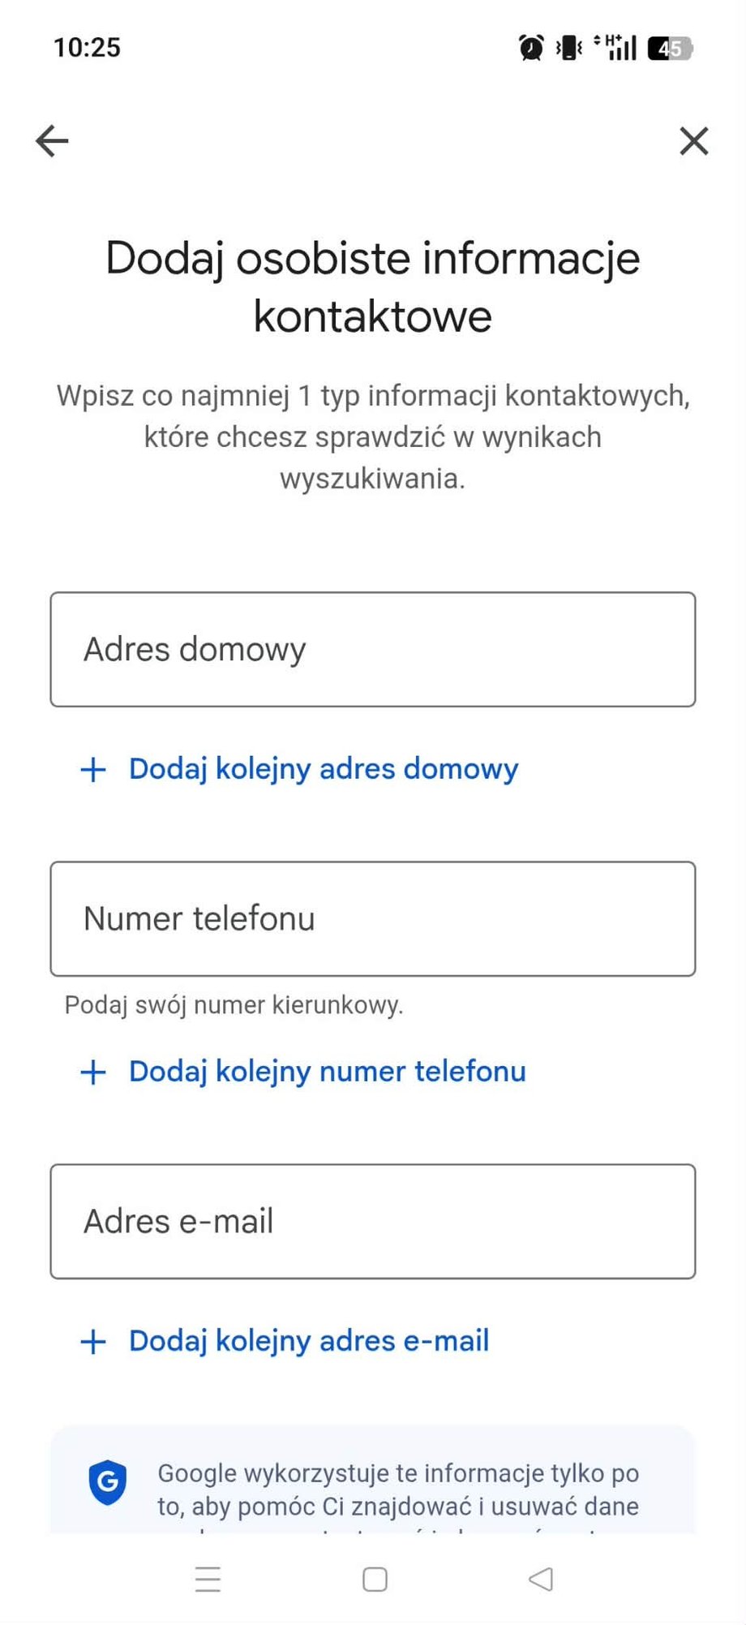Click Dodaj kolejny adres e-mail
Viewport: 746px width, 1625px height.
coord(307,1341)
